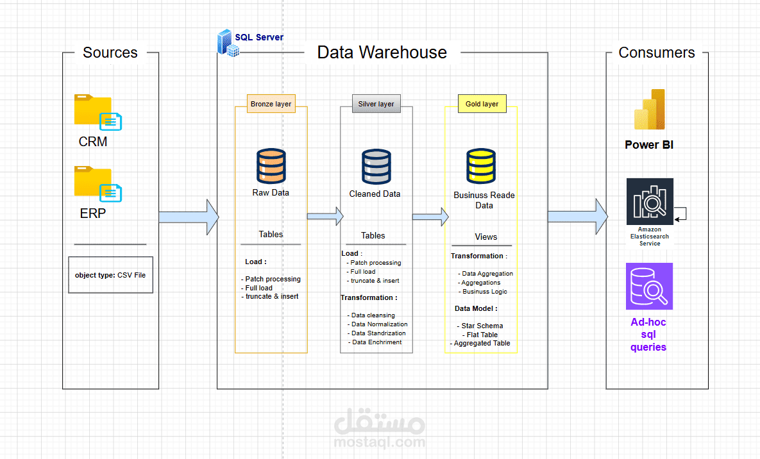Select the Bronze layer label box
This screenshot has width=760, height=459.
[x=271, y=104]
